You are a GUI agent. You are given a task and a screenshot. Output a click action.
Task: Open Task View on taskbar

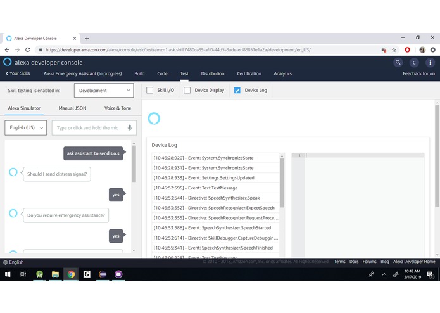click(23, 274)
